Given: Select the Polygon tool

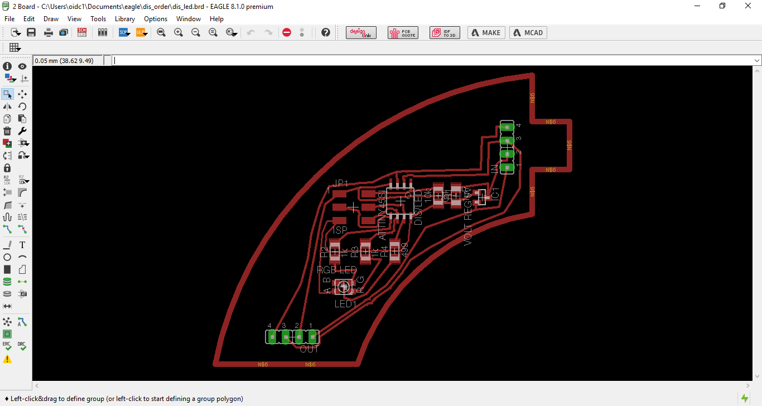Looking at the screenshot, I should 22,269.
